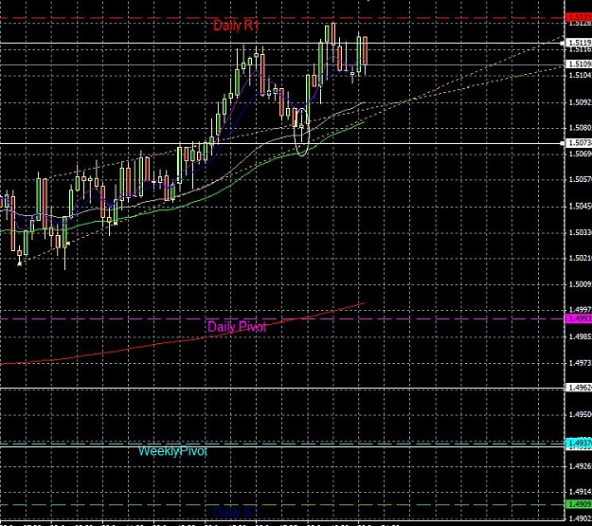Click the cyan 1.4937 price tag
The image size is (592, 526).
coord(579,443)
